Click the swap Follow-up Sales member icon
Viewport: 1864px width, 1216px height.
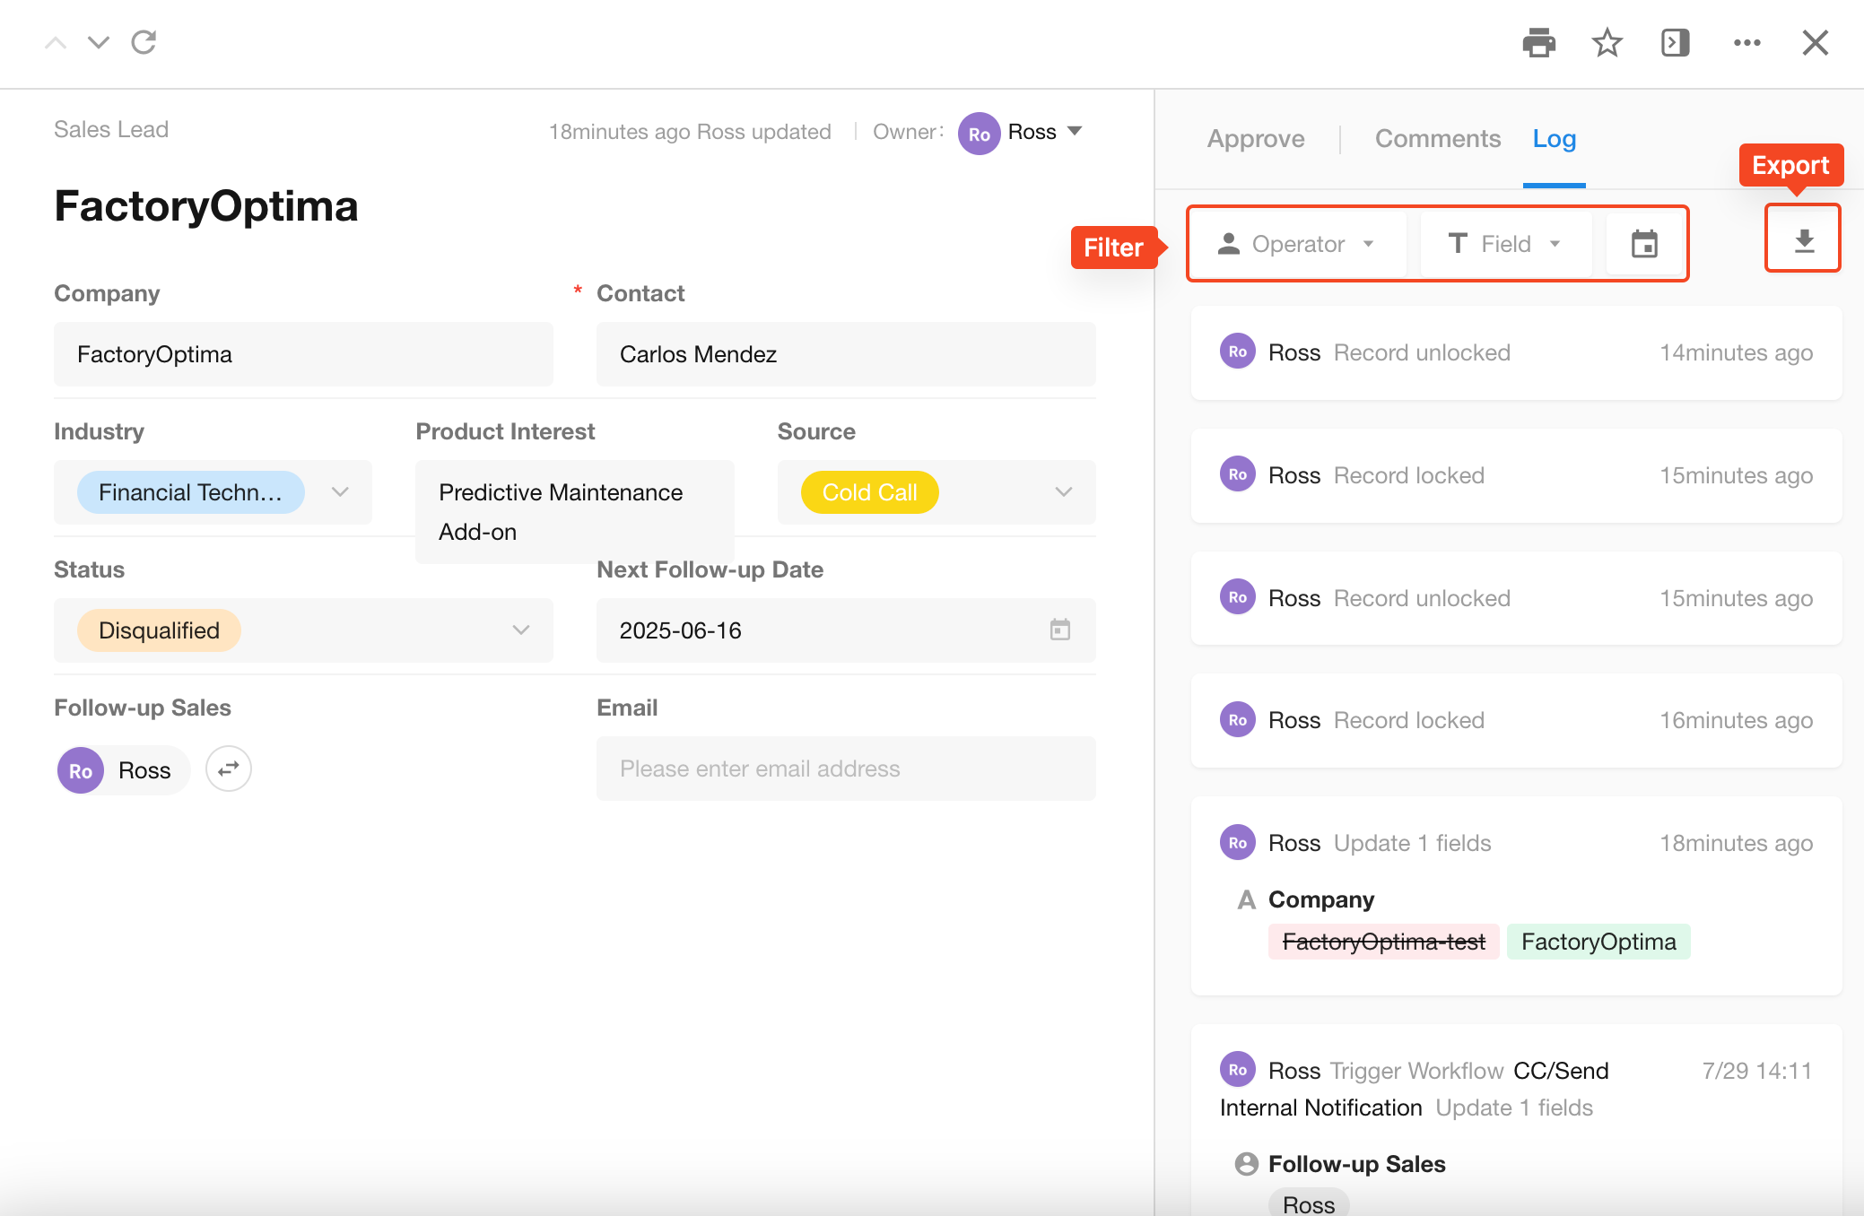[228, 769]
